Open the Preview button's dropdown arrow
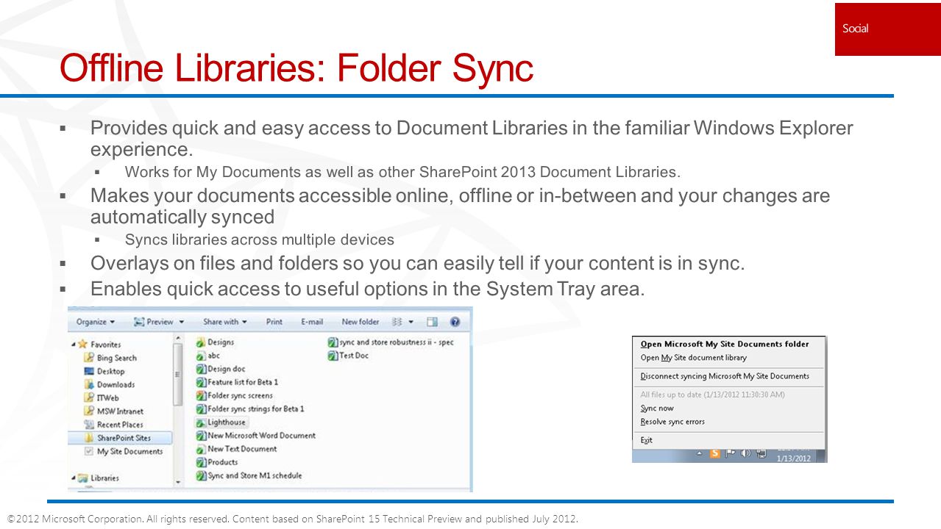Screen dimensions: 941x529 pyautogui.click(x=182, y=322)
